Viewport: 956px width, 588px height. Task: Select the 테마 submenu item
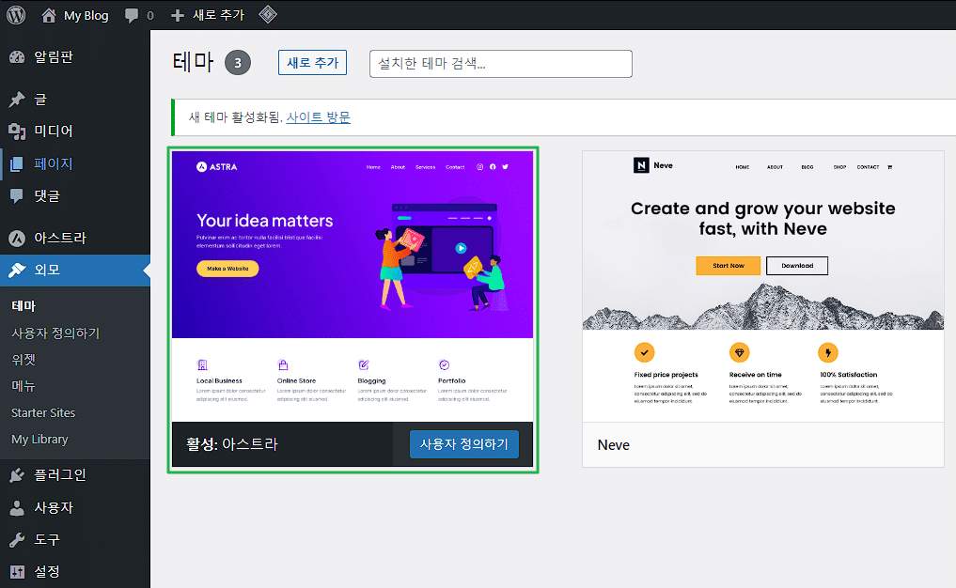[x=24, y=306]
